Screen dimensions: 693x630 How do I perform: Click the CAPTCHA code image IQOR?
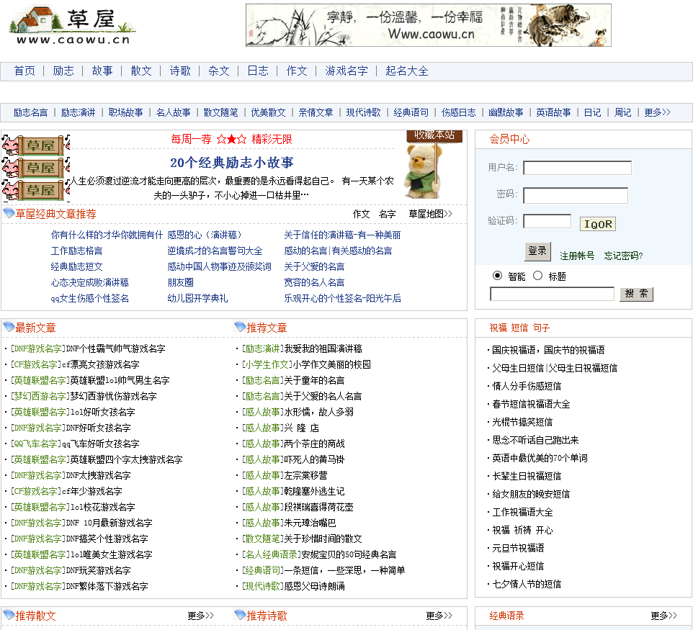point(597,225)
